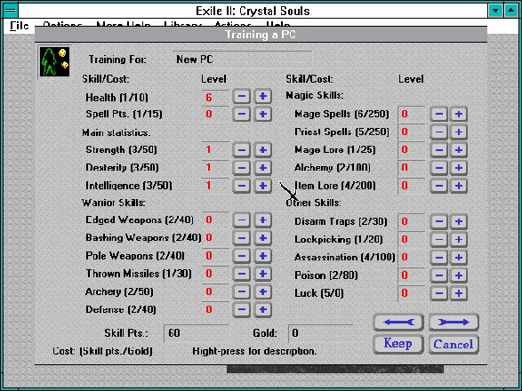Go to previous PC with left arrow
This screenshot has width=522, height=391.
click(x=398, y=322)
